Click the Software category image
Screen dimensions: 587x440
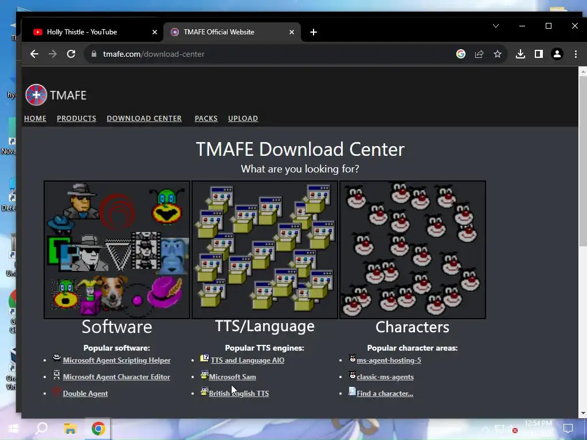117,250
